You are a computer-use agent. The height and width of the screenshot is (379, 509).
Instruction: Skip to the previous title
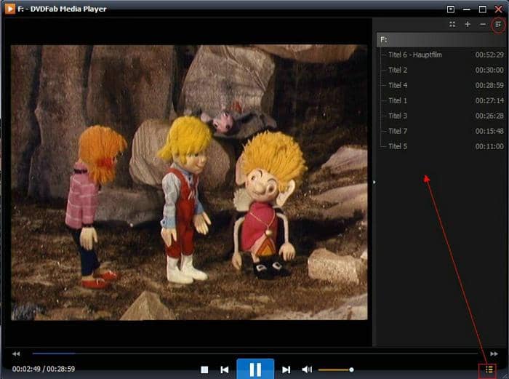(224, 370)
